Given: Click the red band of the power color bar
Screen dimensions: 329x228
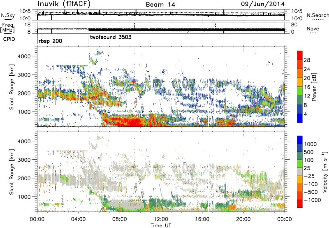Looking at the screenshot, I should point(300,55).
